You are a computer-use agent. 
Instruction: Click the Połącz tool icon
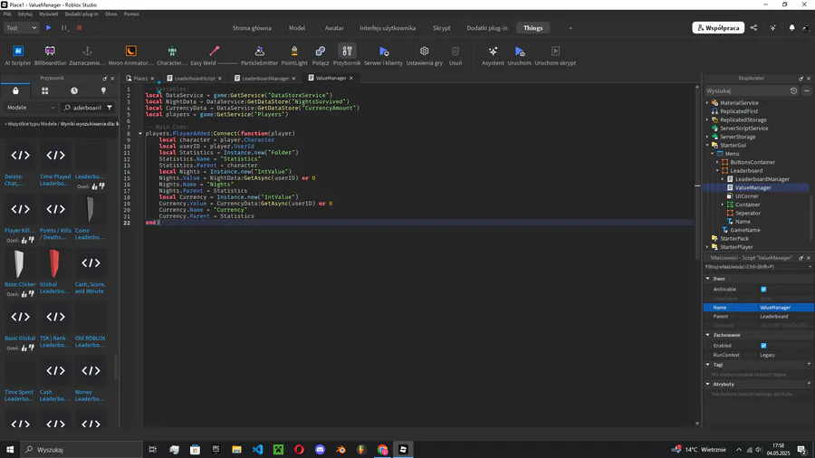(x=321, y=51)
